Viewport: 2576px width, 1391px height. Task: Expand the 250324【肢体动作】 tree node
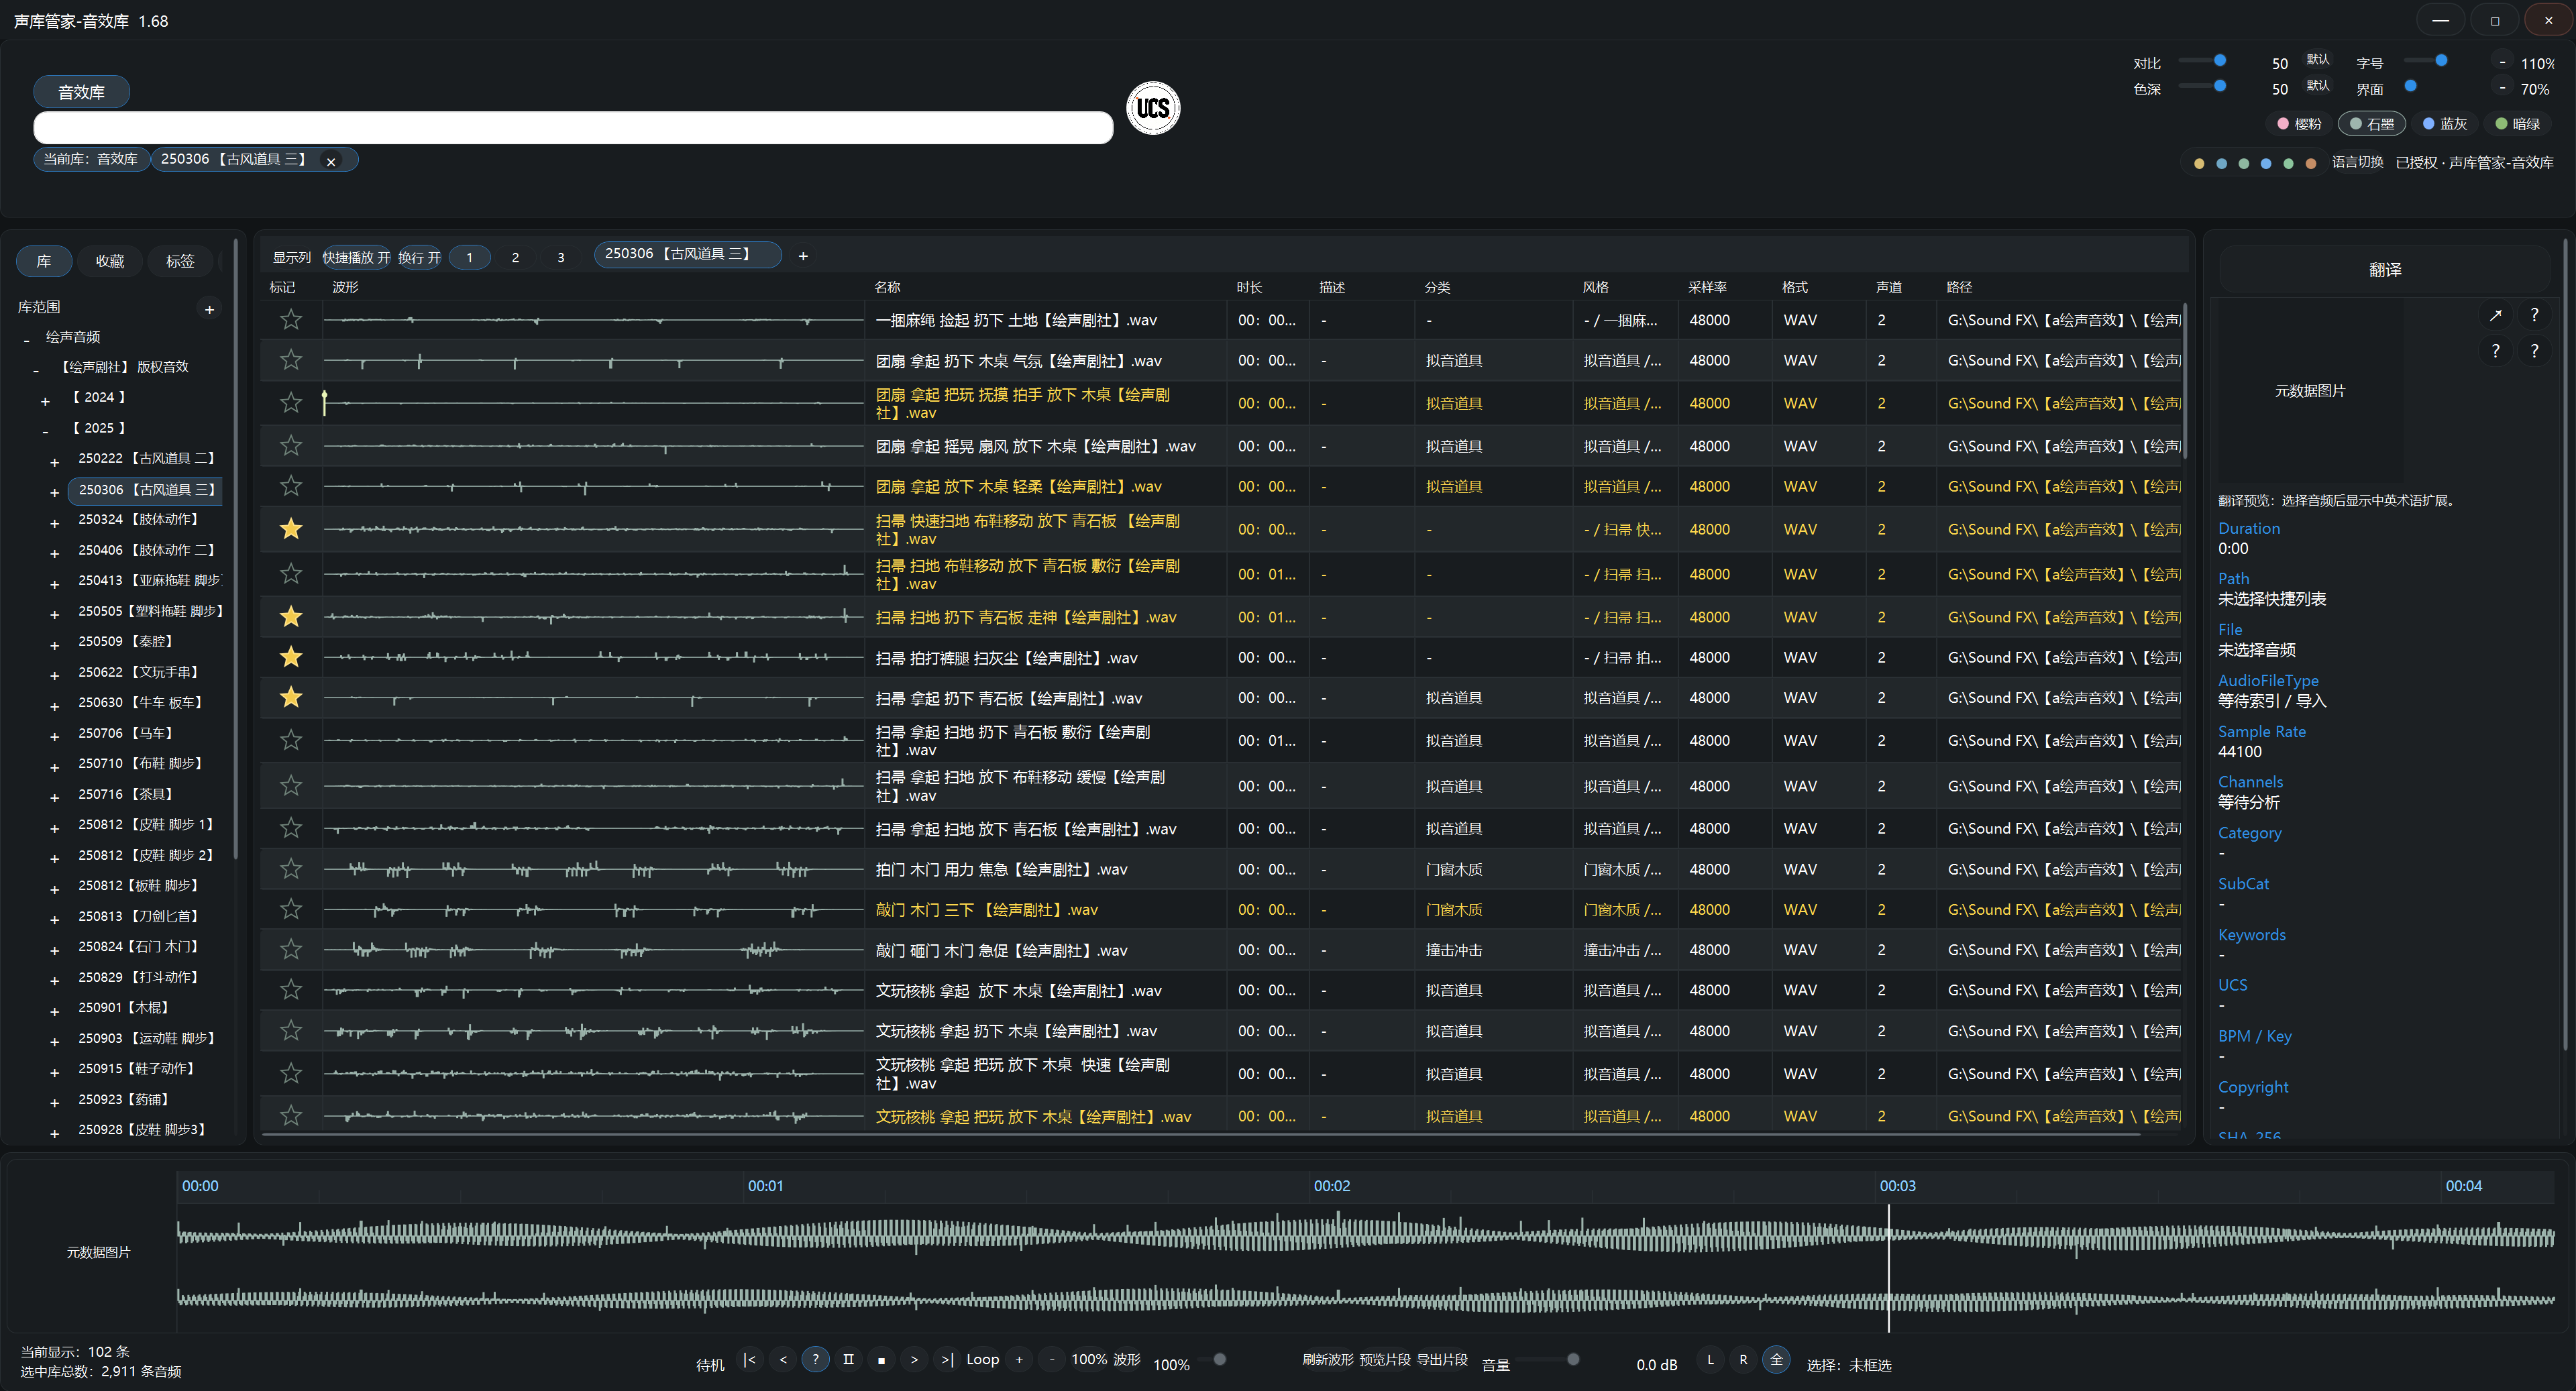[x=55, y=523]
